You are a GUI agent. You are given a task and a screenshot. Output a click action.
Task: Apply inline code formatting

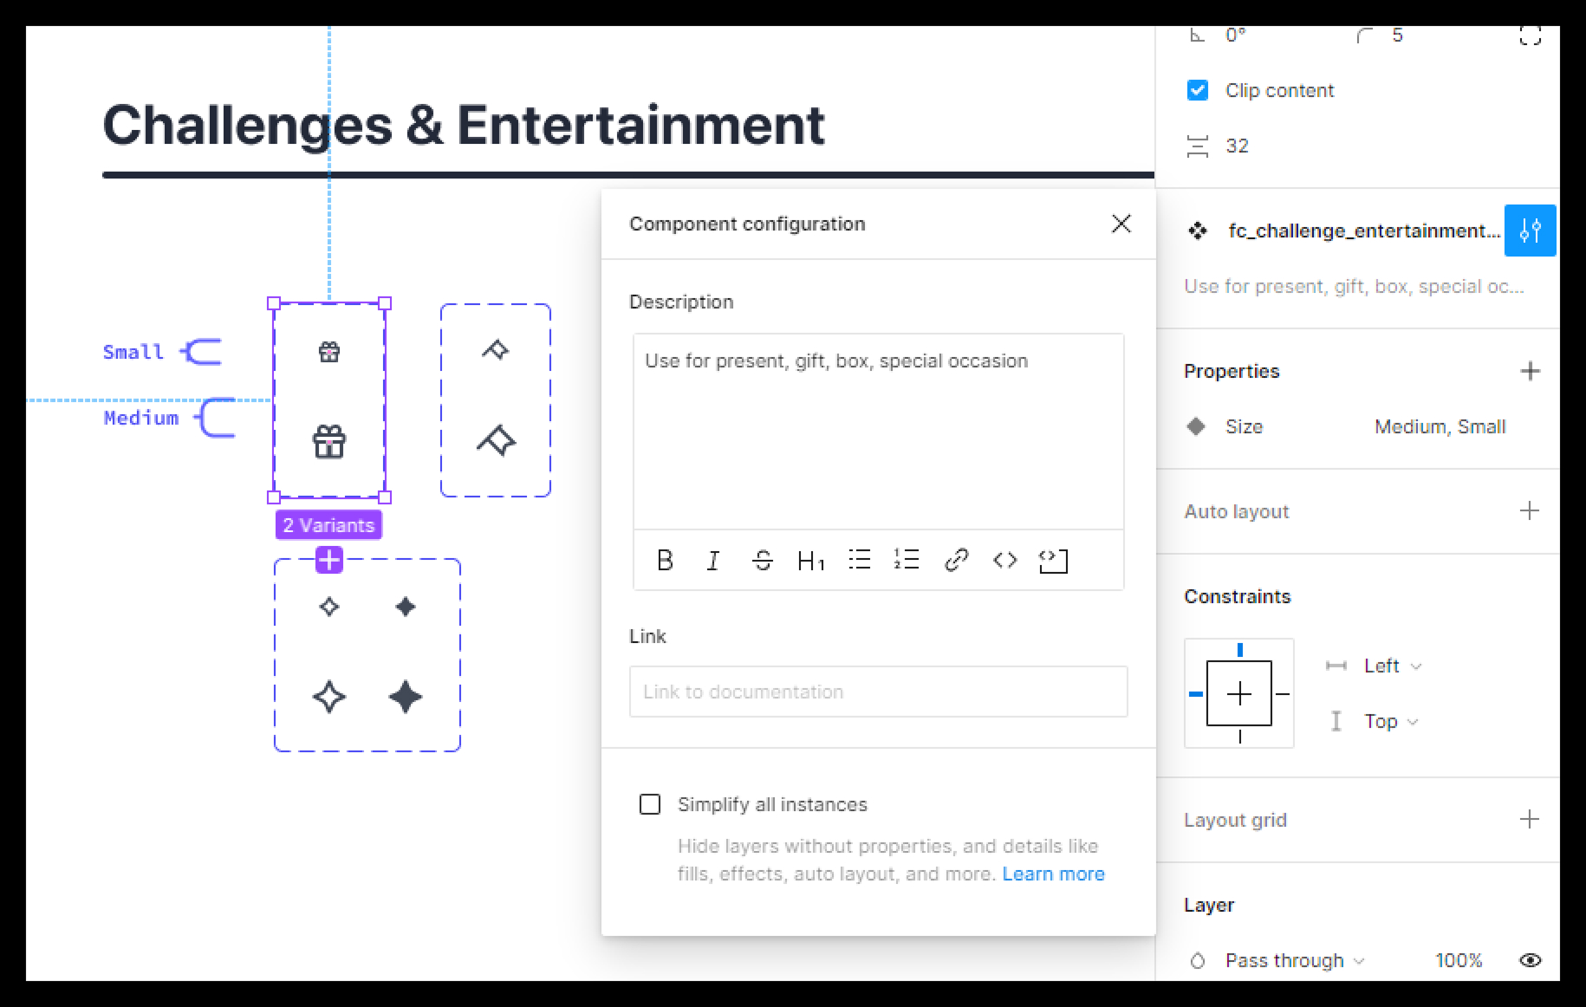point(1004,561)
